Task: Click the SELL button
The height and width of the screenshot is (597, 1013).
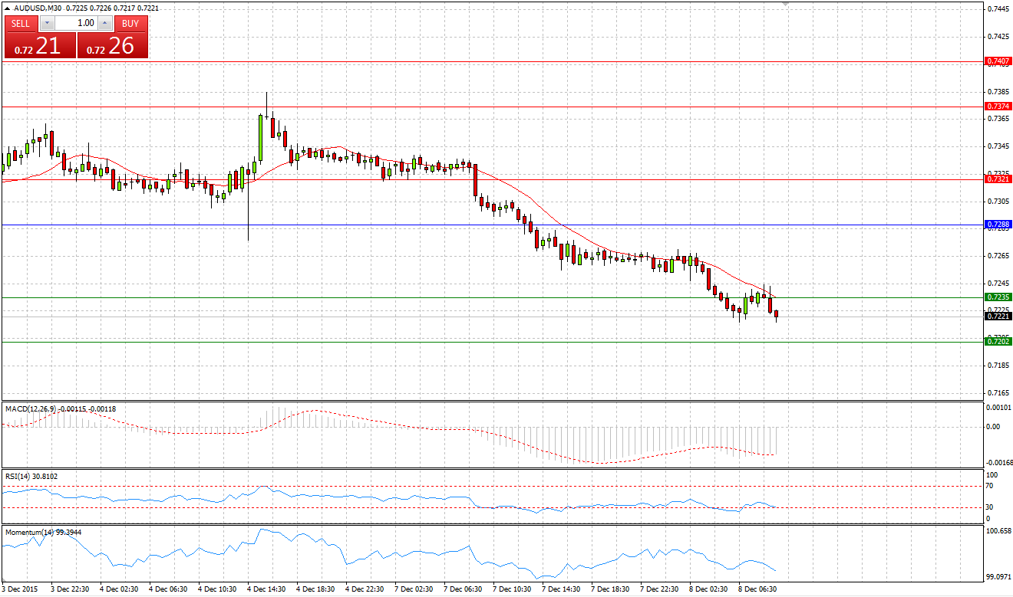Action: coord(21,24)
